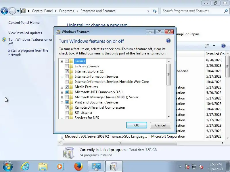Viewport: 230px width, 172px height.
Task: Expand the MSMQ Server node
Action: click(62, 97)
